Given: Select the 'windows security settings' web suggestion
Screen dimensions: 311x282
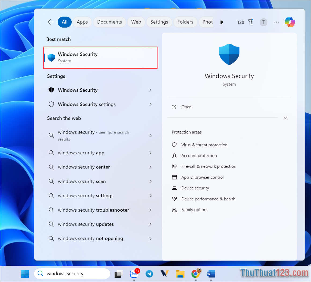Looking at the screenshot, I should (x=100, y=196).
